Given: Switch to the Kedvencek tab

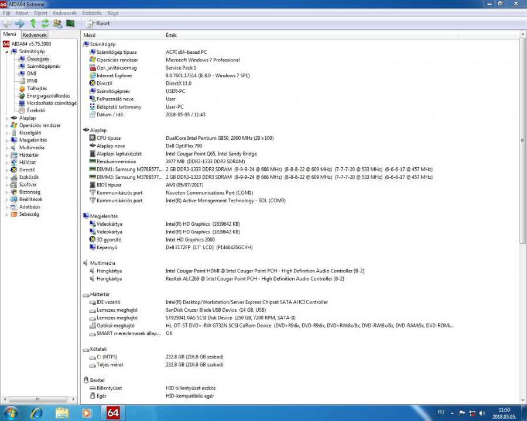Looking at the screenshot, I should 35,34.
